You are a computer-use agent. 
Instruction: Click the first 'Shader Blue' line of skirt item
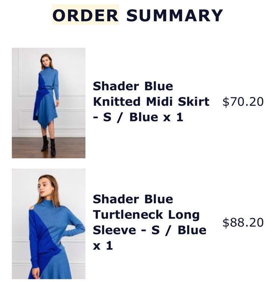point(133,86)
